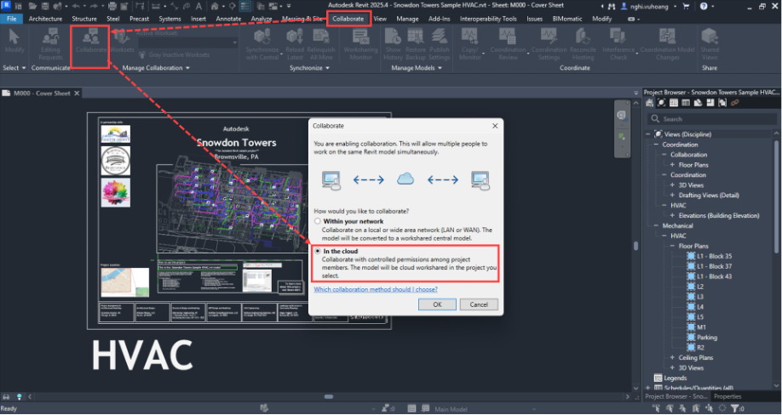The width and height of the screenshot is (782, 415).
Task: Open Shared Views tool
Action: click(x=710, y=43)
